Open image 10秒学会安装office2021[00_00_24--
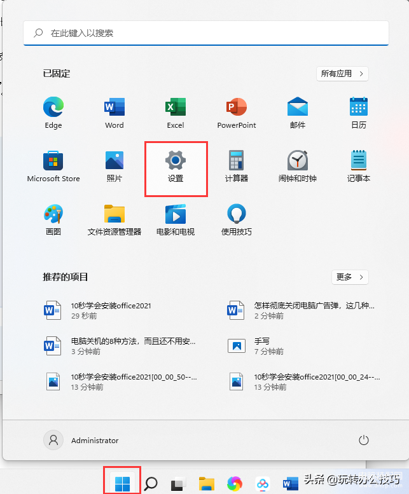The image size is (409, 494). click(304, 381)
